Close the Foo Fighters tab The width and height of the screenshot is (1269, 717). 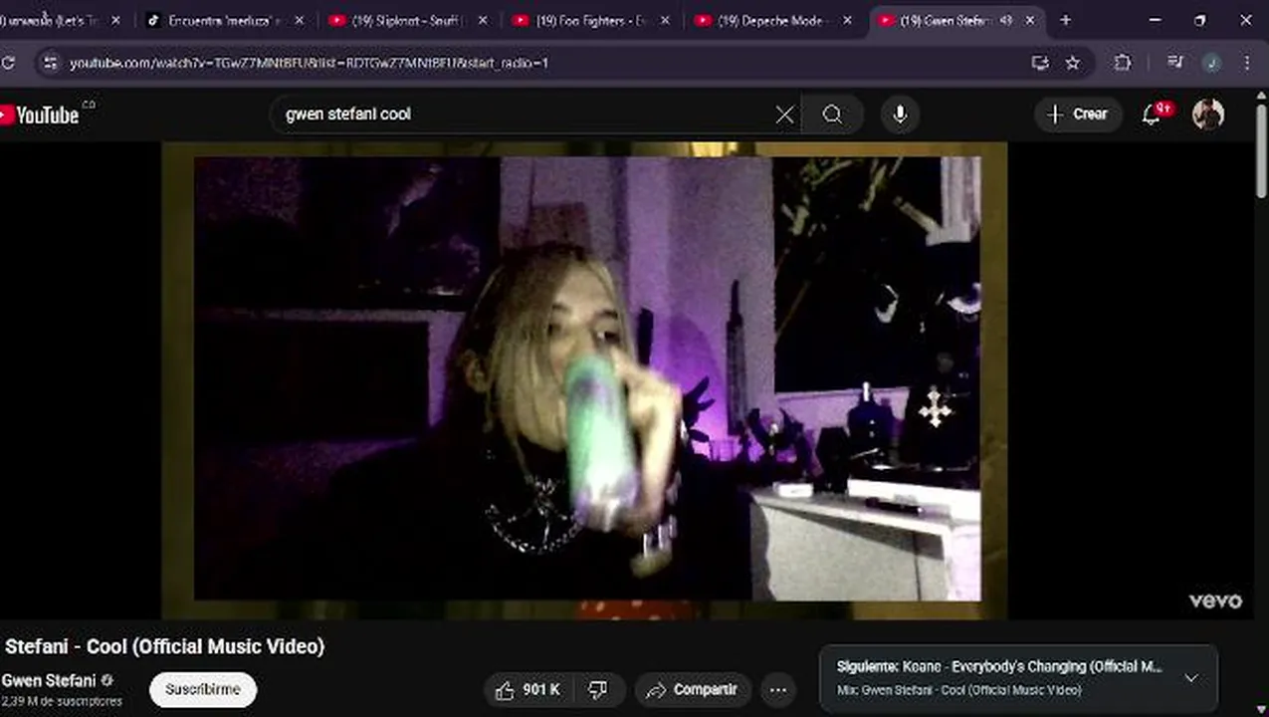(665, 20)
